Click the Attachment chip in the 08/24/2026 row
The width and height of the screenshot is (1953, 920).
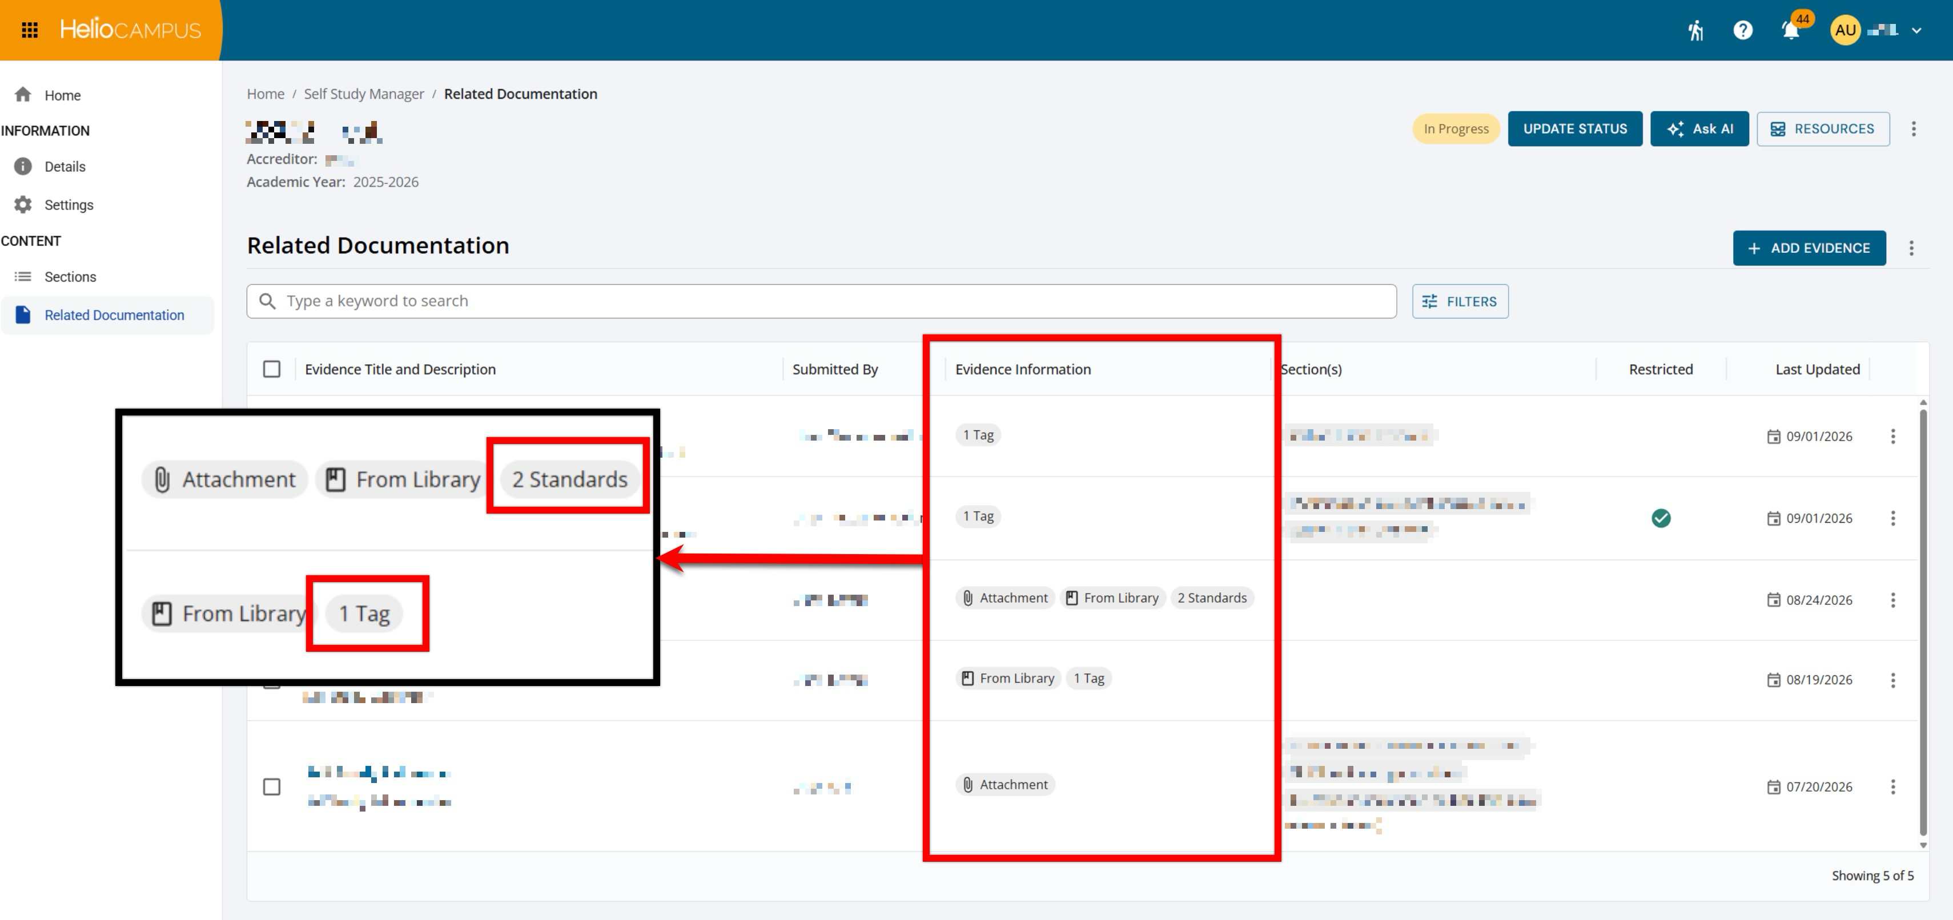[x=1004, y=598]
